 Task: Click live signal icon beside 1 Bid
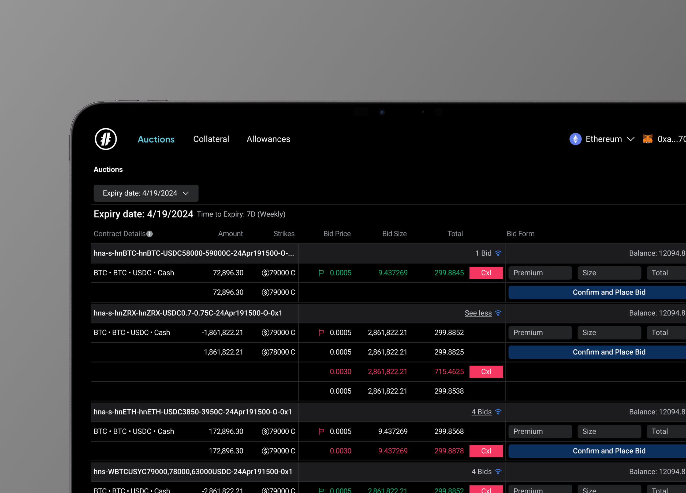[x=498, y=253]
